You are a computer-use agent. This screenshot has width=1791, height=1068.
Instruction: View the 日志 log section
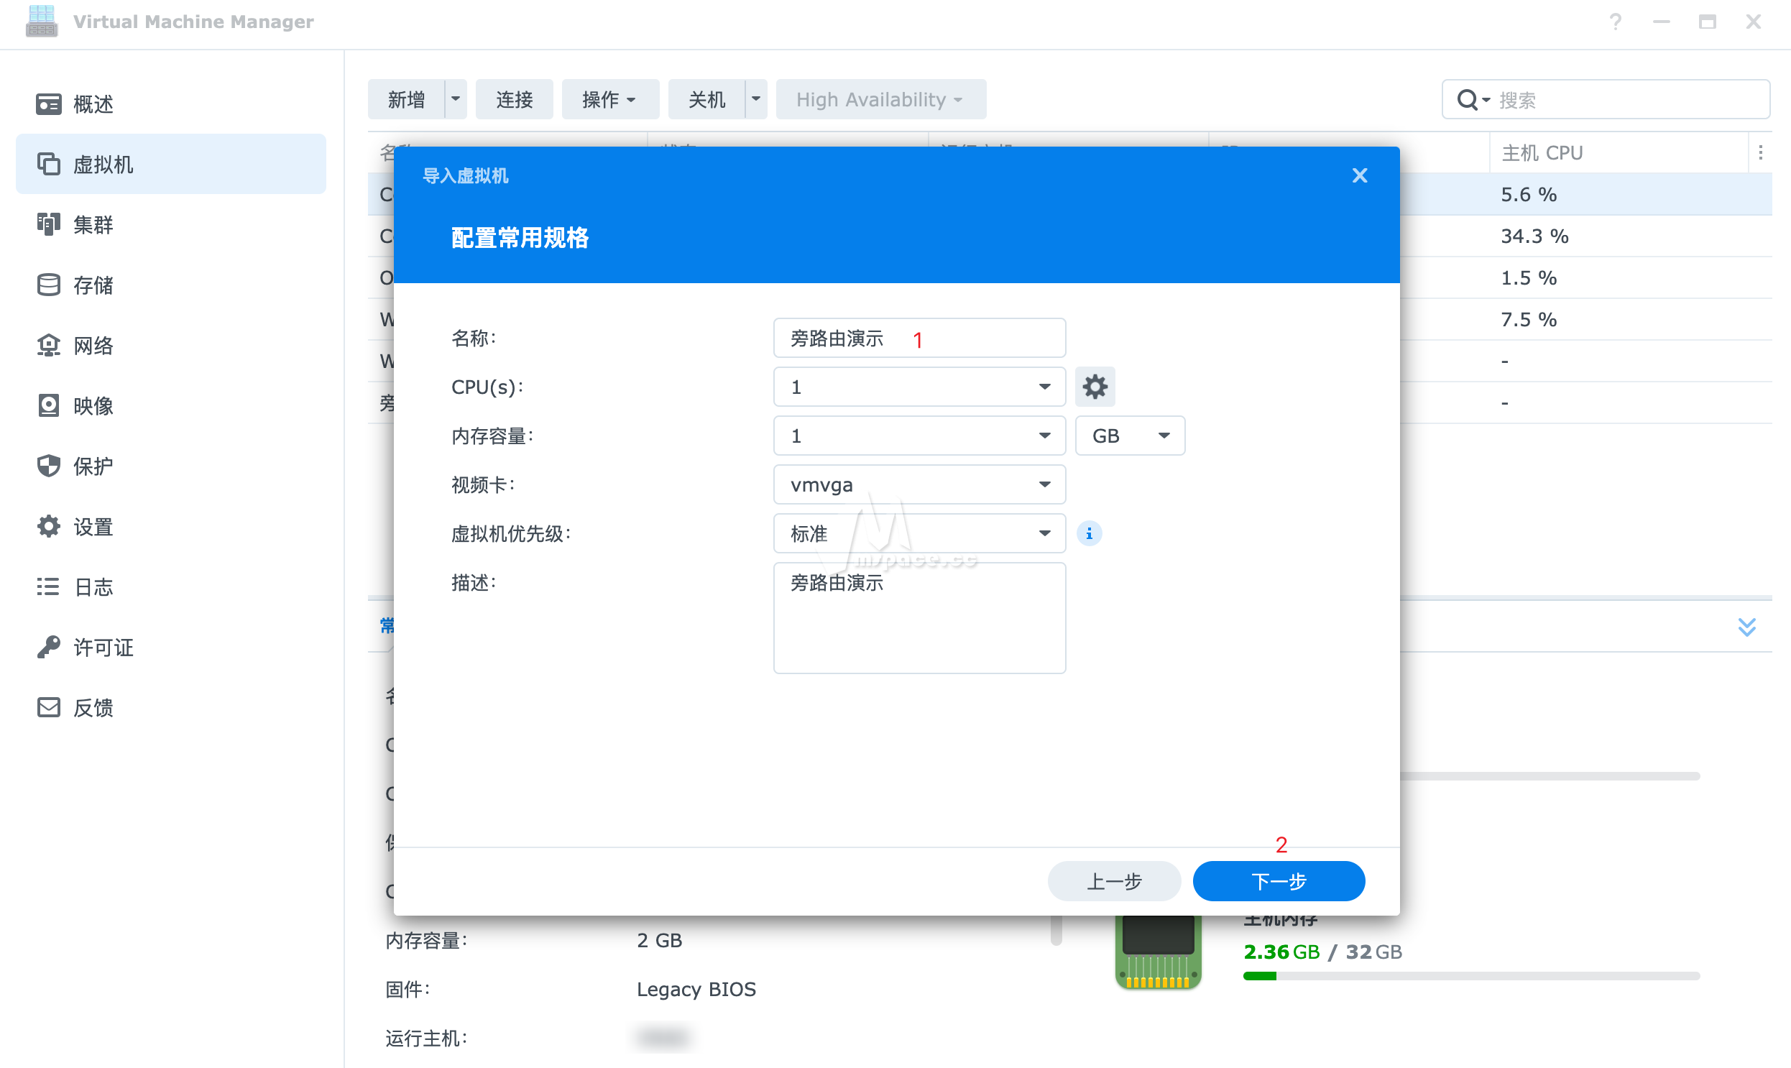click(92, 587)
